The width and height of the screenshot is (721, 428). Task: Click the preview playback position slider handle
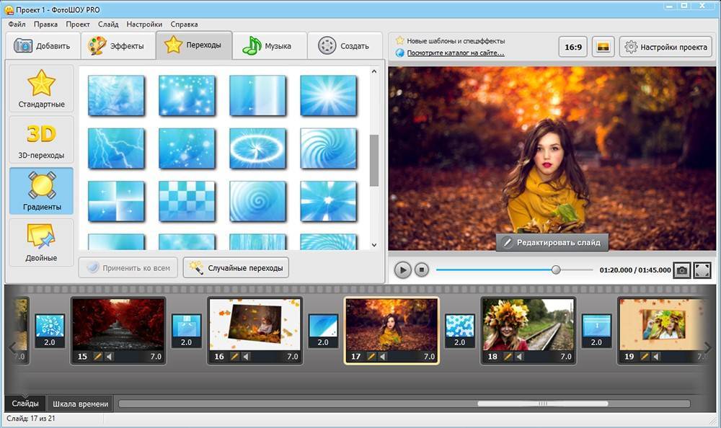556,270
